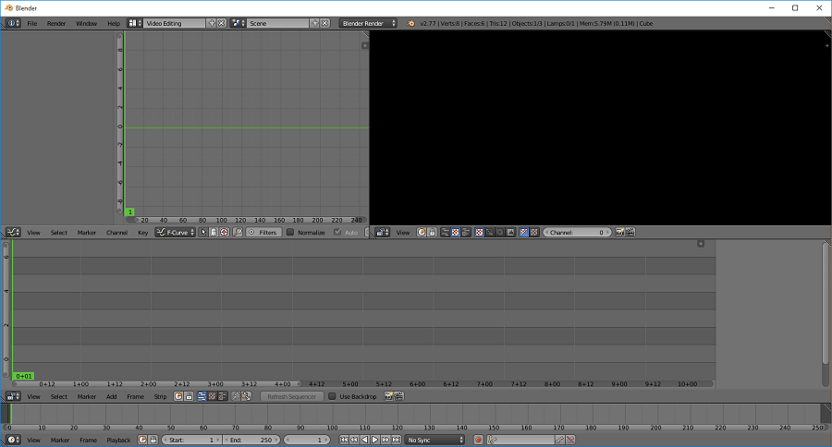
Task: Click the Channel number slider field
Action: click(x=577, y=232)
